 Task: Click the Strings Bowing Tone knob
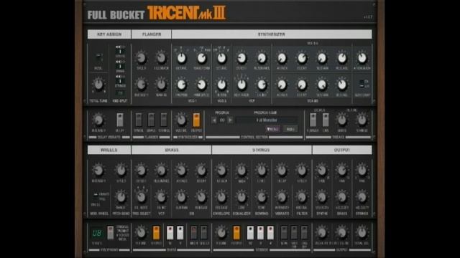262,197
